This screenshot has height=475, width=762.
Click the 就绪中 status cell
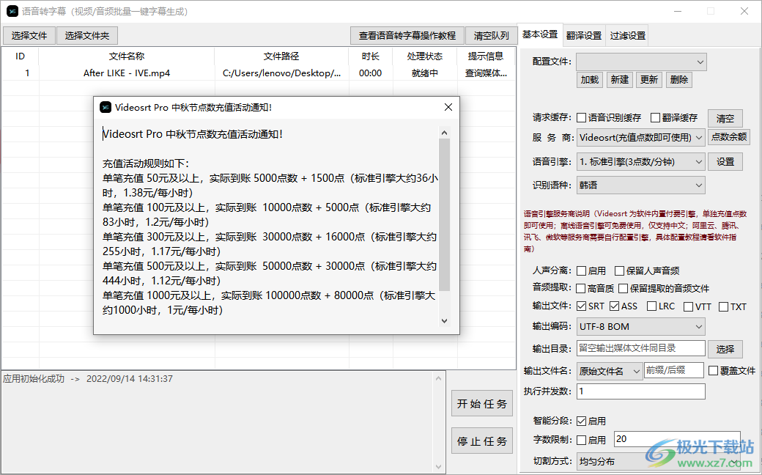tap(425, 73)
